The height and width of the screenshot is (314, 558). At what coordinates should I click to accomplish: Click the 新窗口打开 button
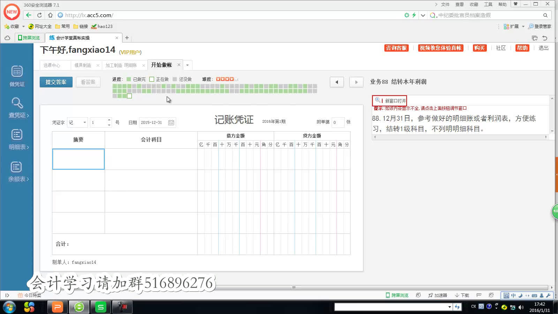390,100
